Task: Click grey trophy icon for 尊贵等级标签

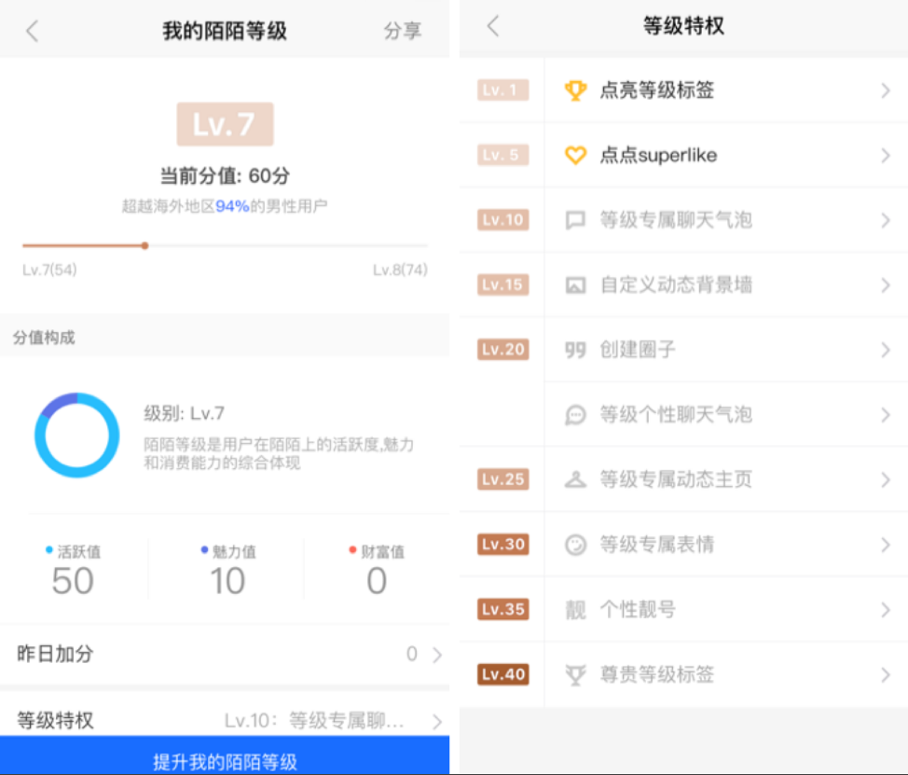Action: point(575,675)
